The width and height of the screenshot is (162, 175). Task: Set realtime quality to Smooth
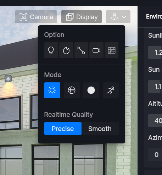click(100, 128)
